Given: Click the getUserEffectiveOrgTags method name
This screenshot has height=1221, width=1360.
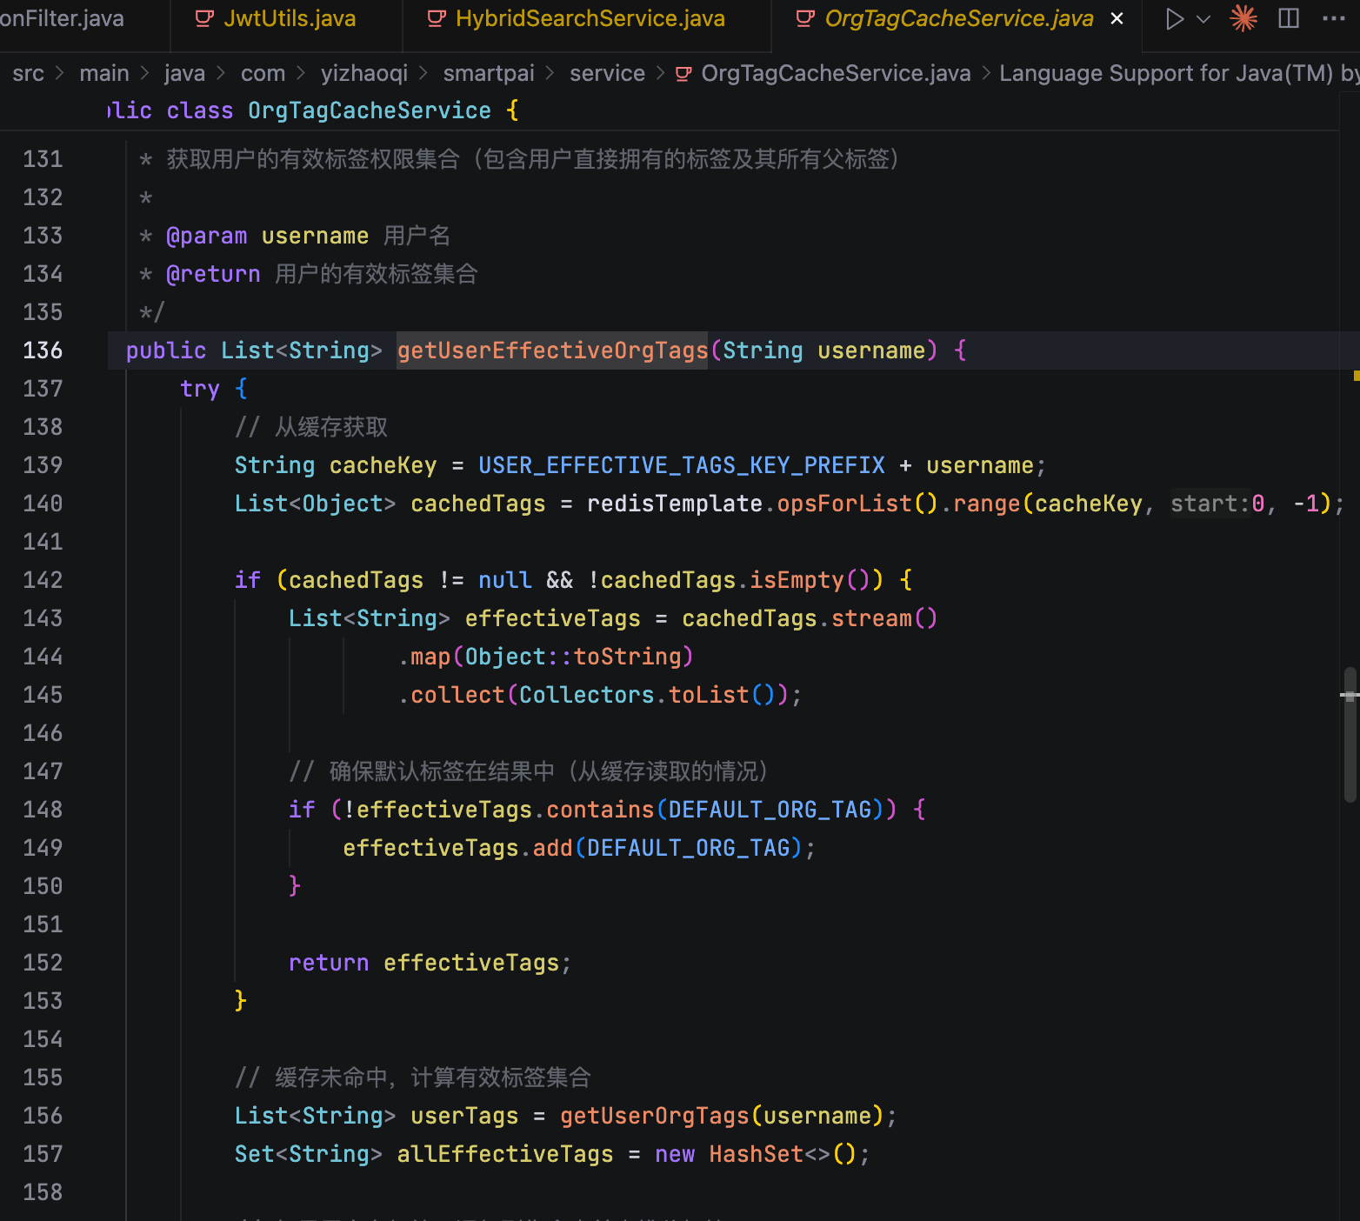Looking at the screenshot, I should 552,350.
